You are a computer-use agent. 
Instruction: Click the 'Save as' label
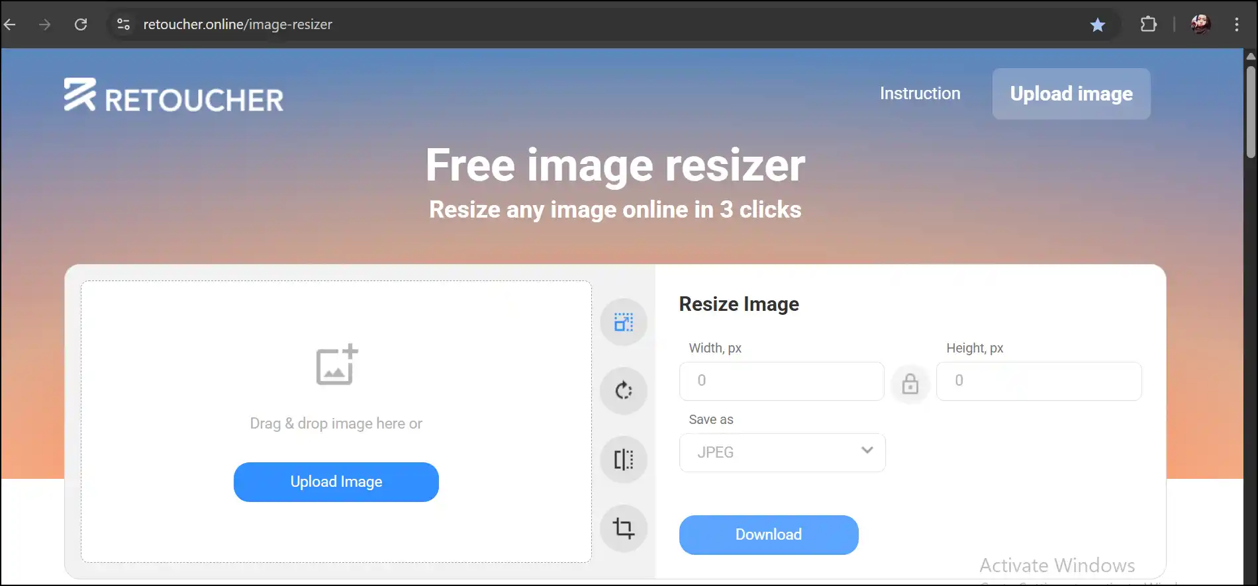point(711,419)
